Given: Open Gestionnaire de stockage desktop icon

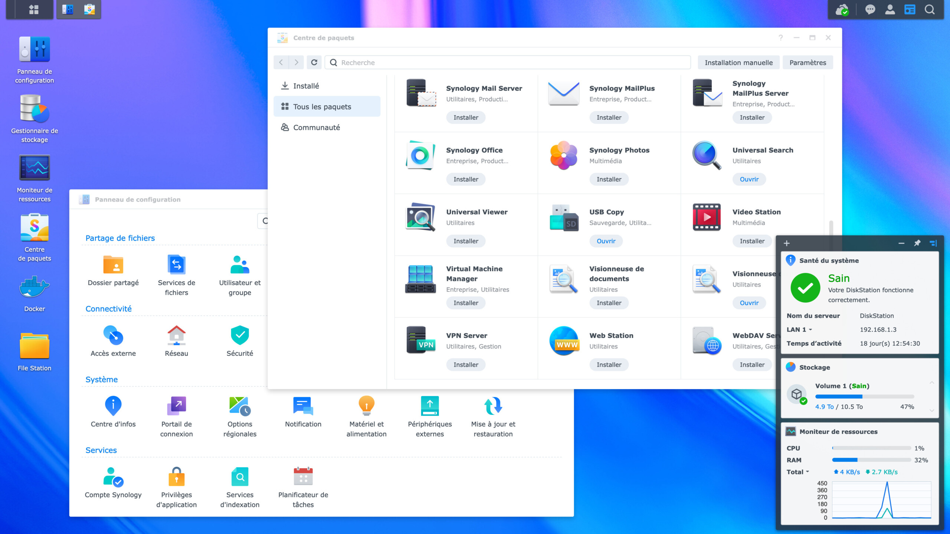Looking at the screenshot, I should point(35,119).
